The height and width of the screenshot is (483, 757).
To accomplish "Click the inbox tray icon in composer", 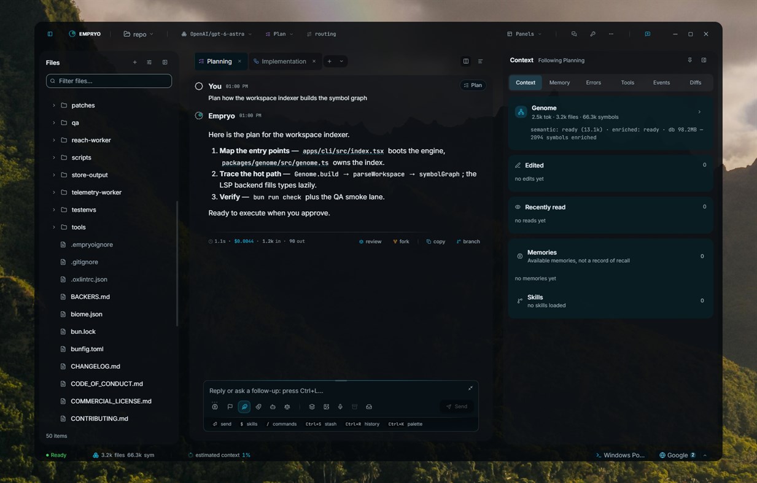I will (369, 406).
